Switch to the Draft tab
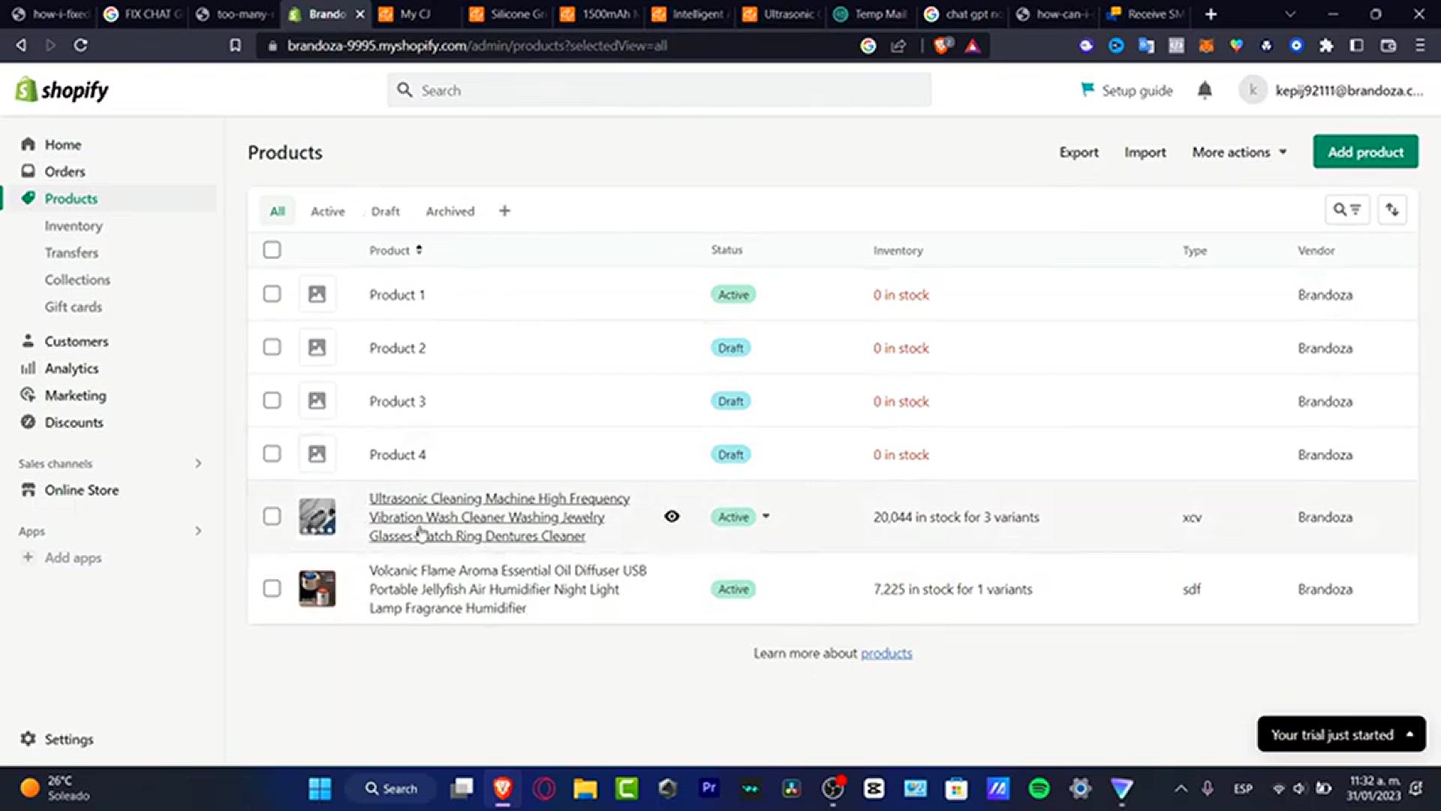The width and height of the screenshot is (1441, 811). [x=385, y=212]
